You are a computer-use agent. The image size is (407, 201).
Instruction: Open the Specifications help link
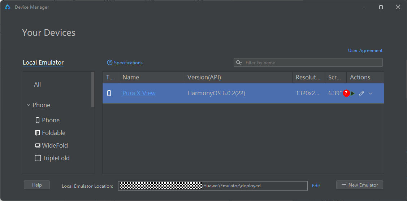[128, 63]
